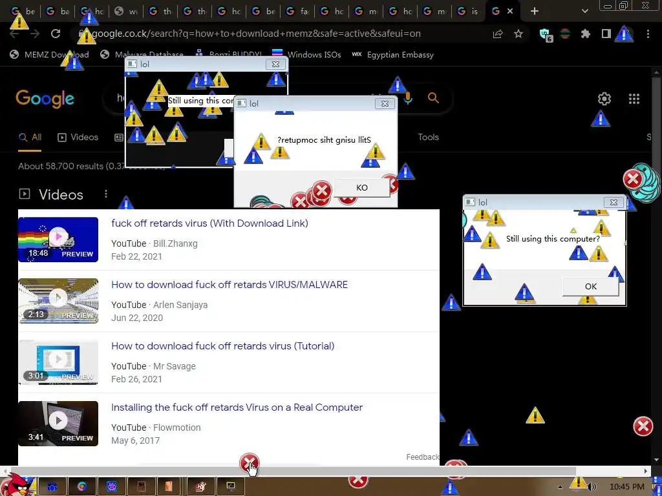This screenshot has width=662, height=496.
Task: Go forward with the browser arrow
Action: [x=35, y=34]
